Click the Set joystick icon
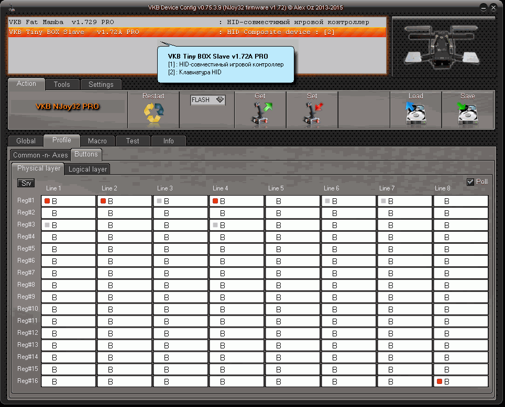 pyautogui.click(x=312, y=113)
